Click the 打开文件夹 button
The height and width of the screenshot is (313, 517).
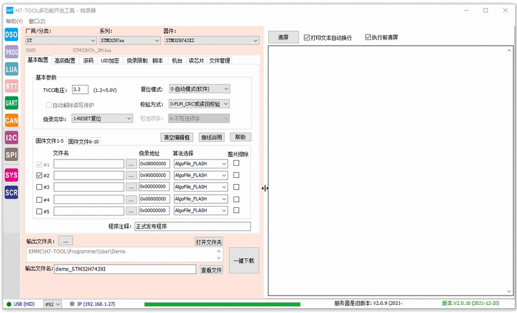tap(208, 242)
